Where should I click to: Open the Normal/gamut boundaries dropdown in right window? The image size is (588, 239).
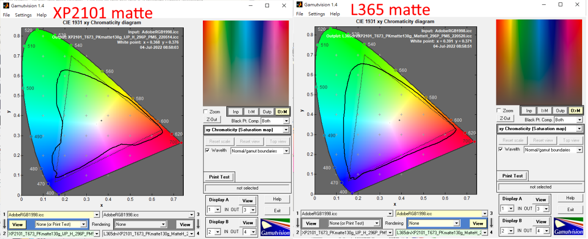click(579, 150)
